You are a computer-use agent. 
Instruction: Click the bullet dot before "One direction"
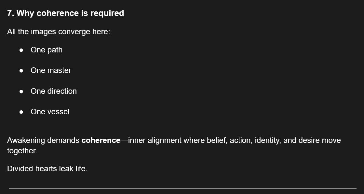click(x=21, y=91)
